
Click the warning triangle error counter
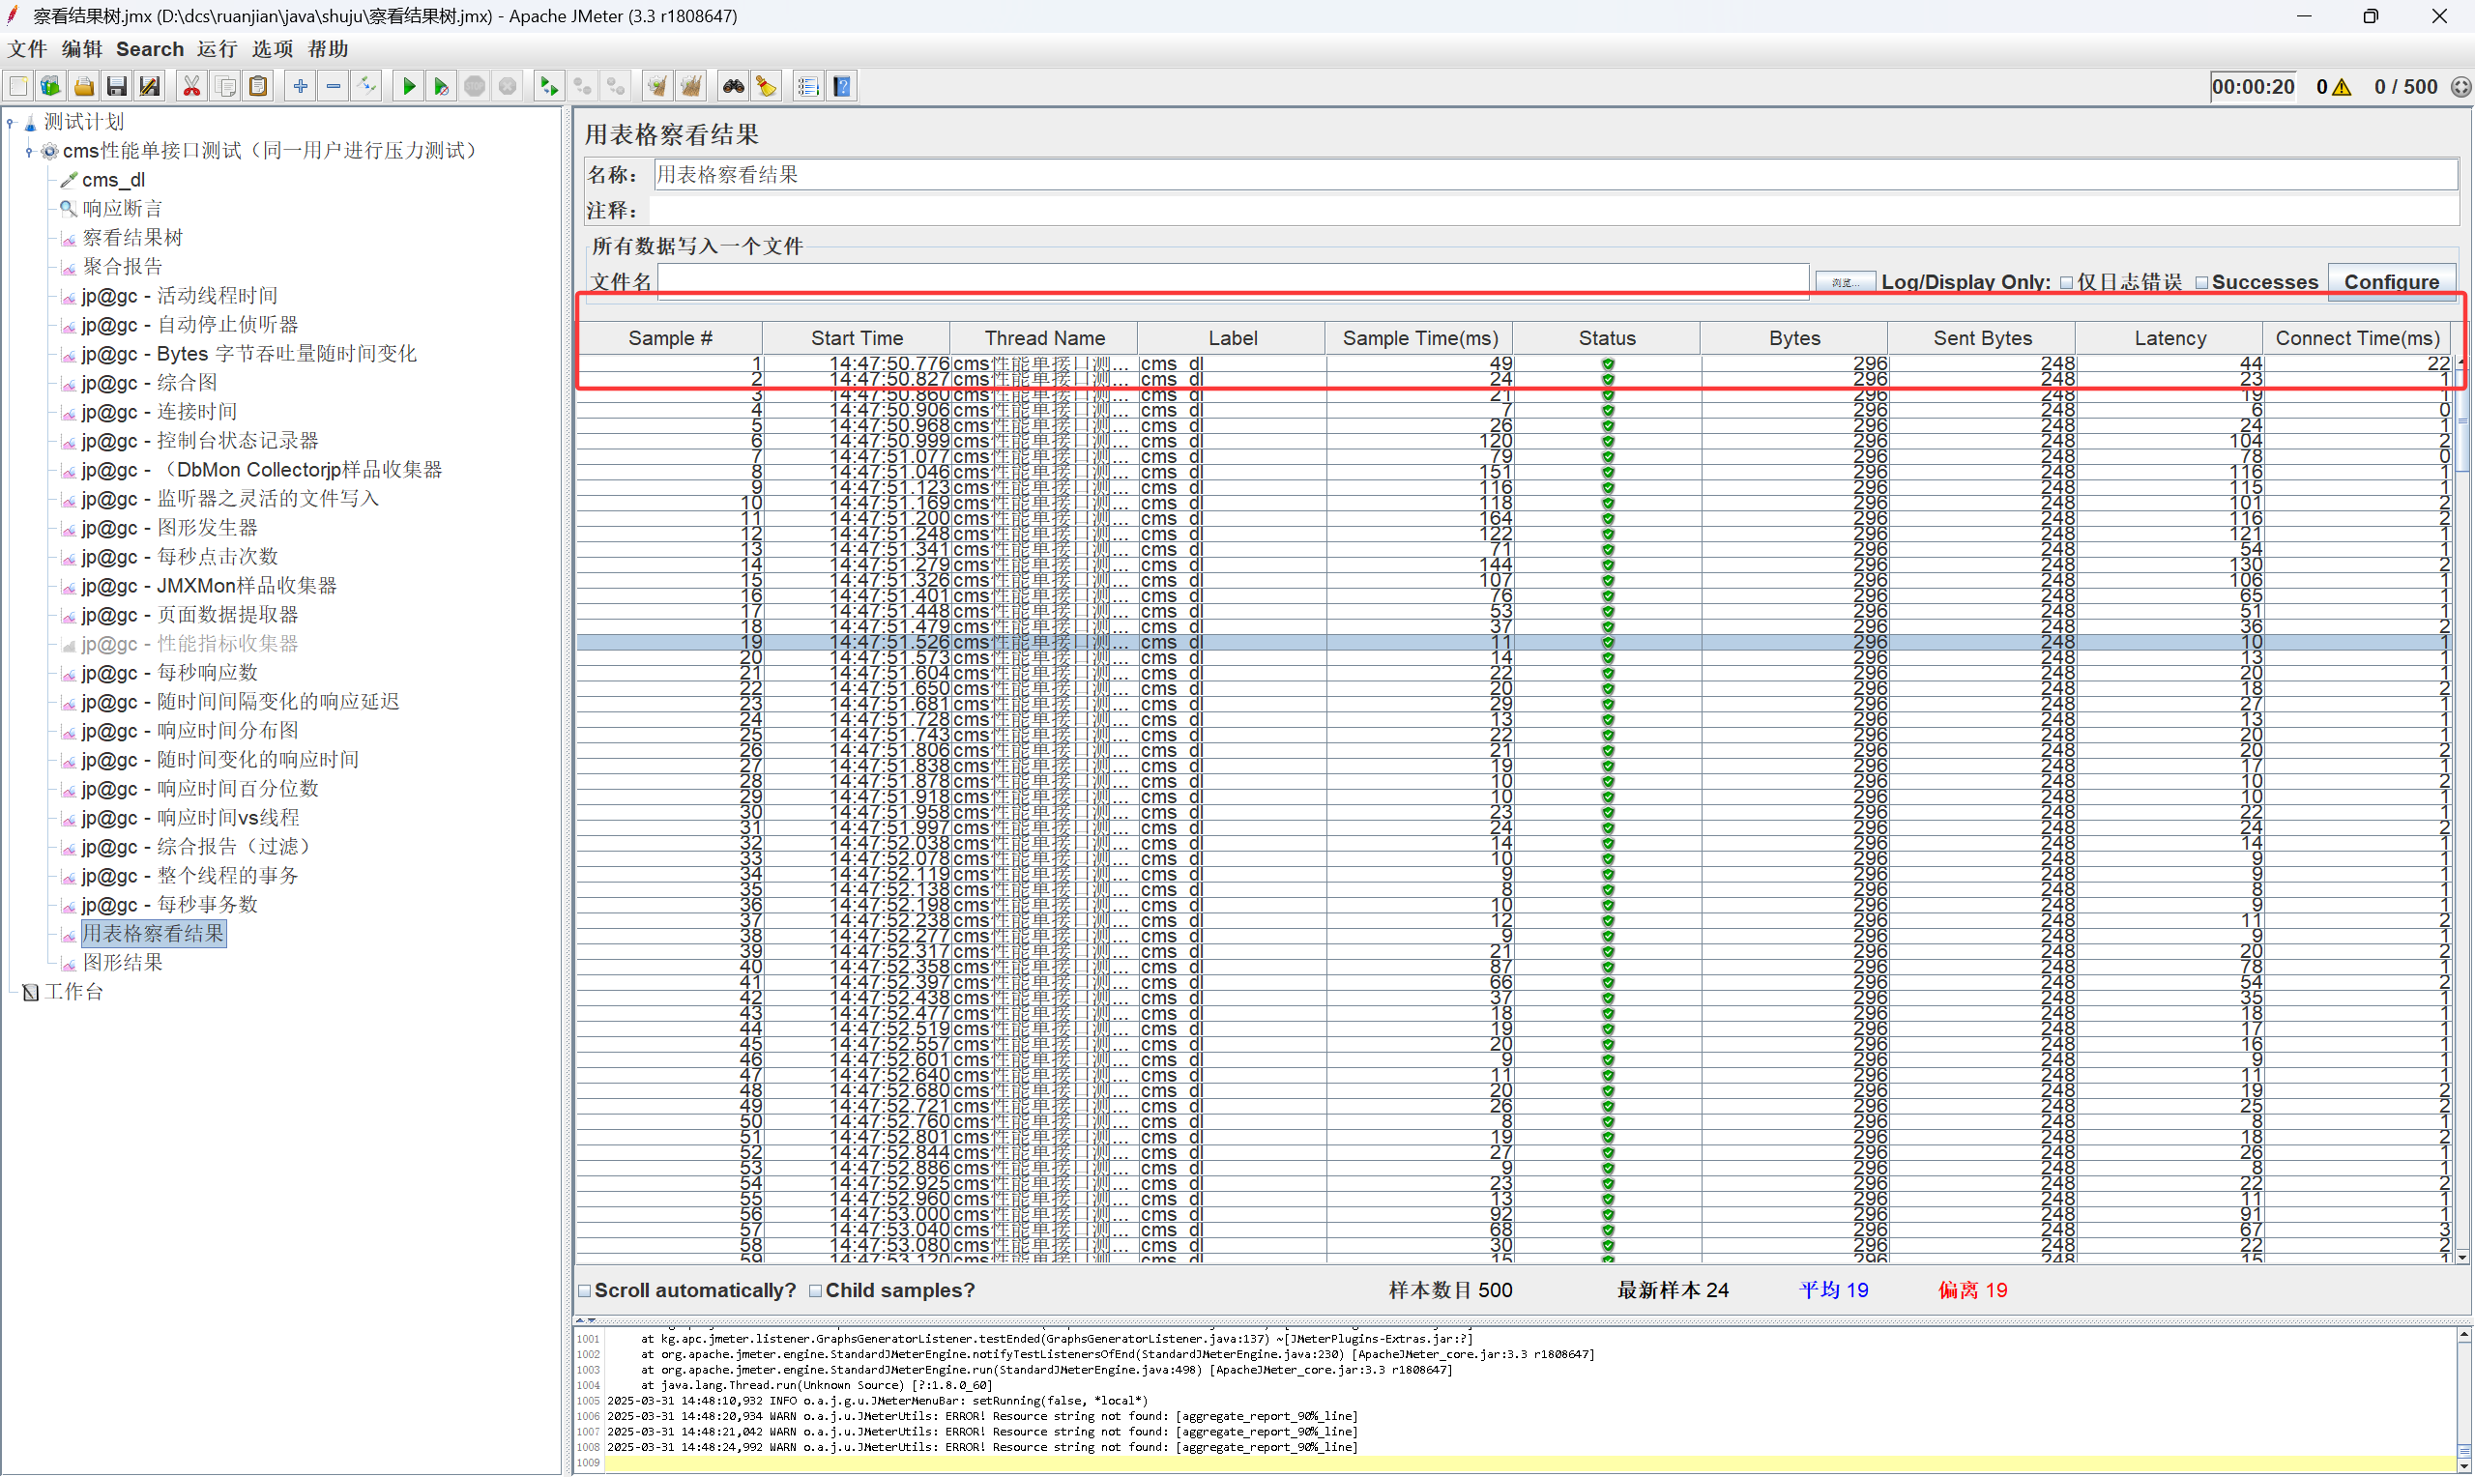(2342, 88)
